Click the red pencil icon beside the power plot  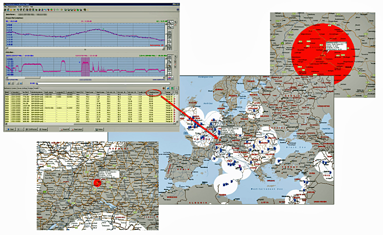tap(175, 25)
